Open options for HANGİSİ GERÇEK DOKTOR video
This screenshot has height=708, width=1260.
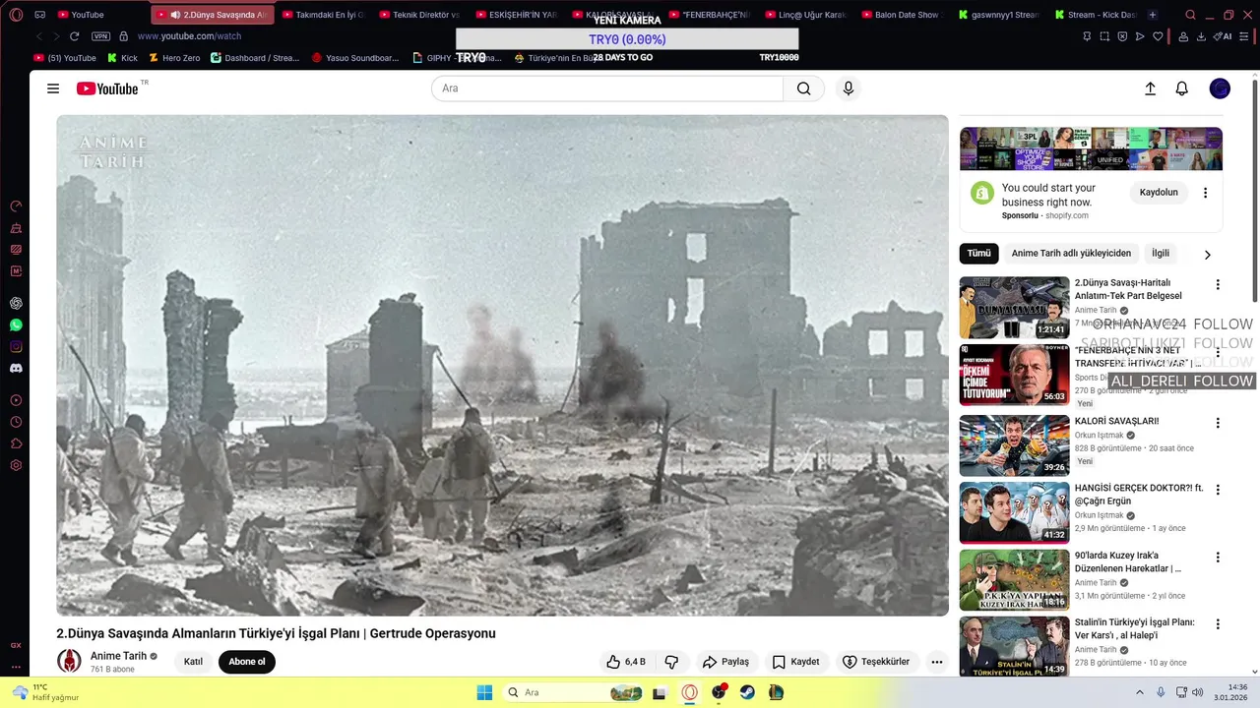[x=1218, y=490]
